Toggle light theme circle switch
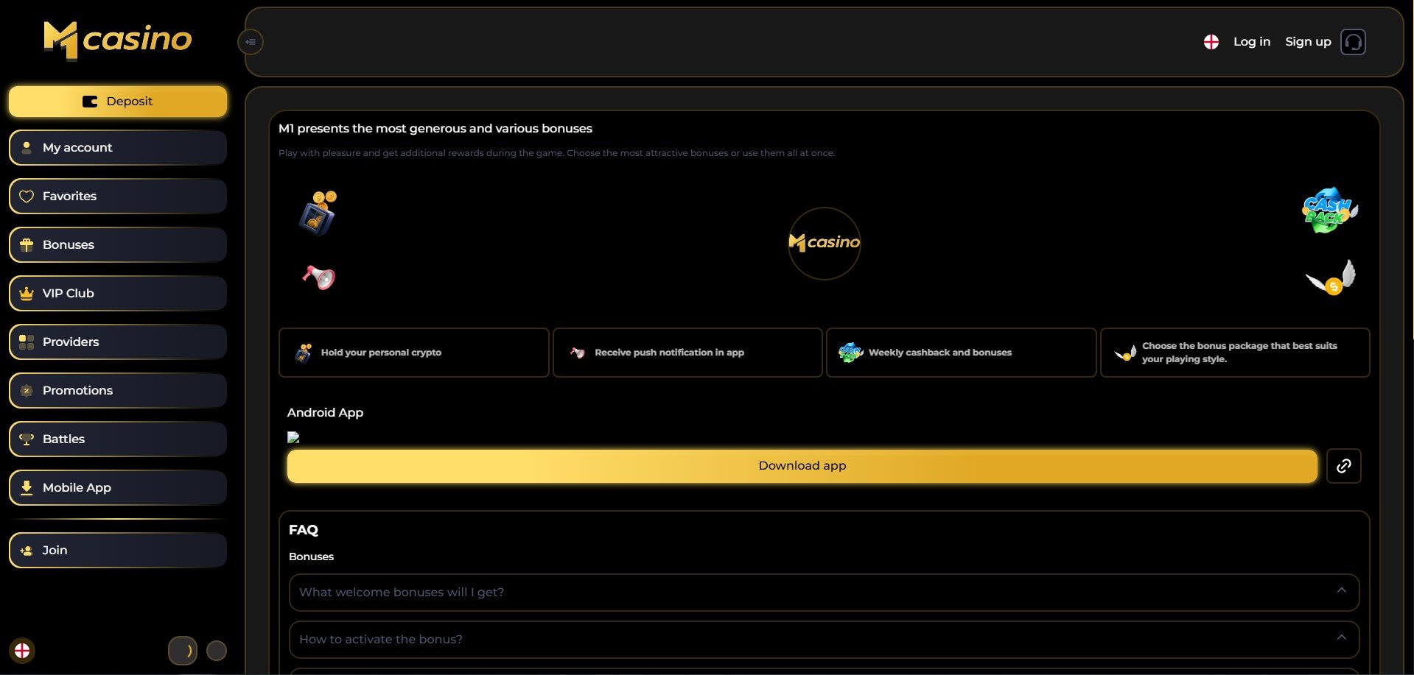The height and width of the screenshot is (675, 1414). pyautogui.click(x=217, y=651)
